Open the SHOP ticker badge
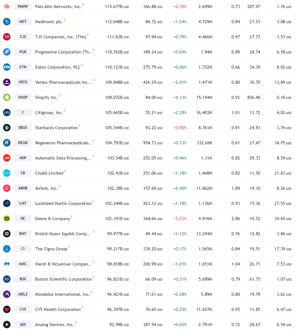The width and height of the screenshot is (295, 331). 23,97
